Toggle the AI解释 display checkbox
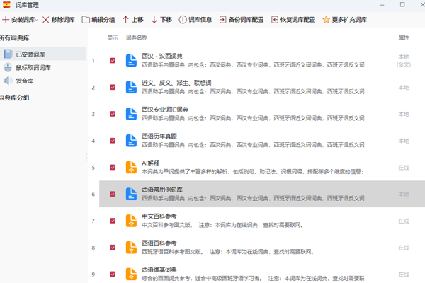Image resolution: width=425 pixels, height=283 pixels. 113,168
